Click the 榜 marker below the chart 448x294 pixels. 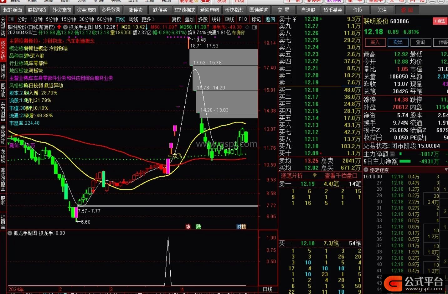[x=244, y=227]
